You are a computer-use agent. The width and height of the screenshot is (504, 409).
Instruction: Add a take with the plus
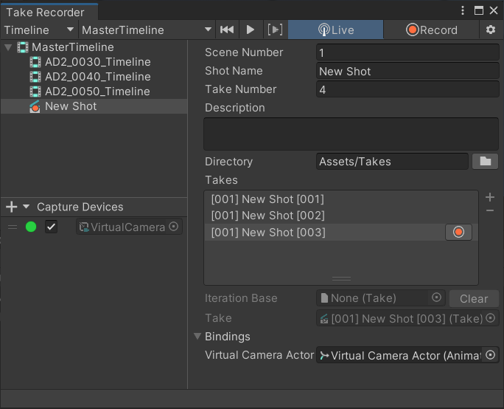[x=490, y=197]
